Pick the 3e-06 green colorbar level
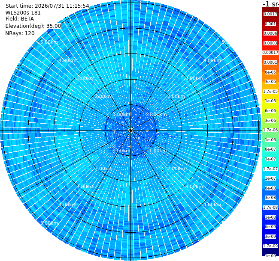 pos(270,121)
